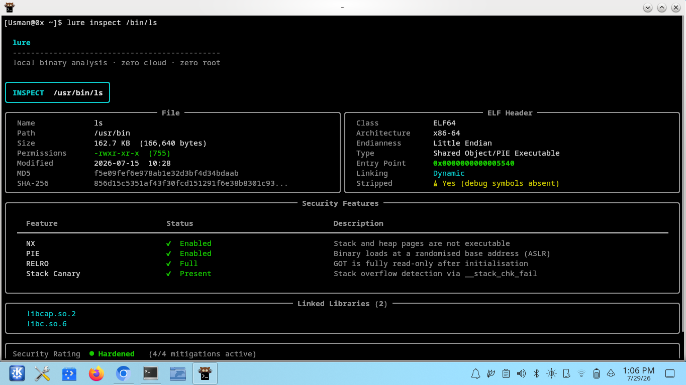Click 'Yes (debug symbols absent)' text

pyautogui.click(x=501, y=183)
